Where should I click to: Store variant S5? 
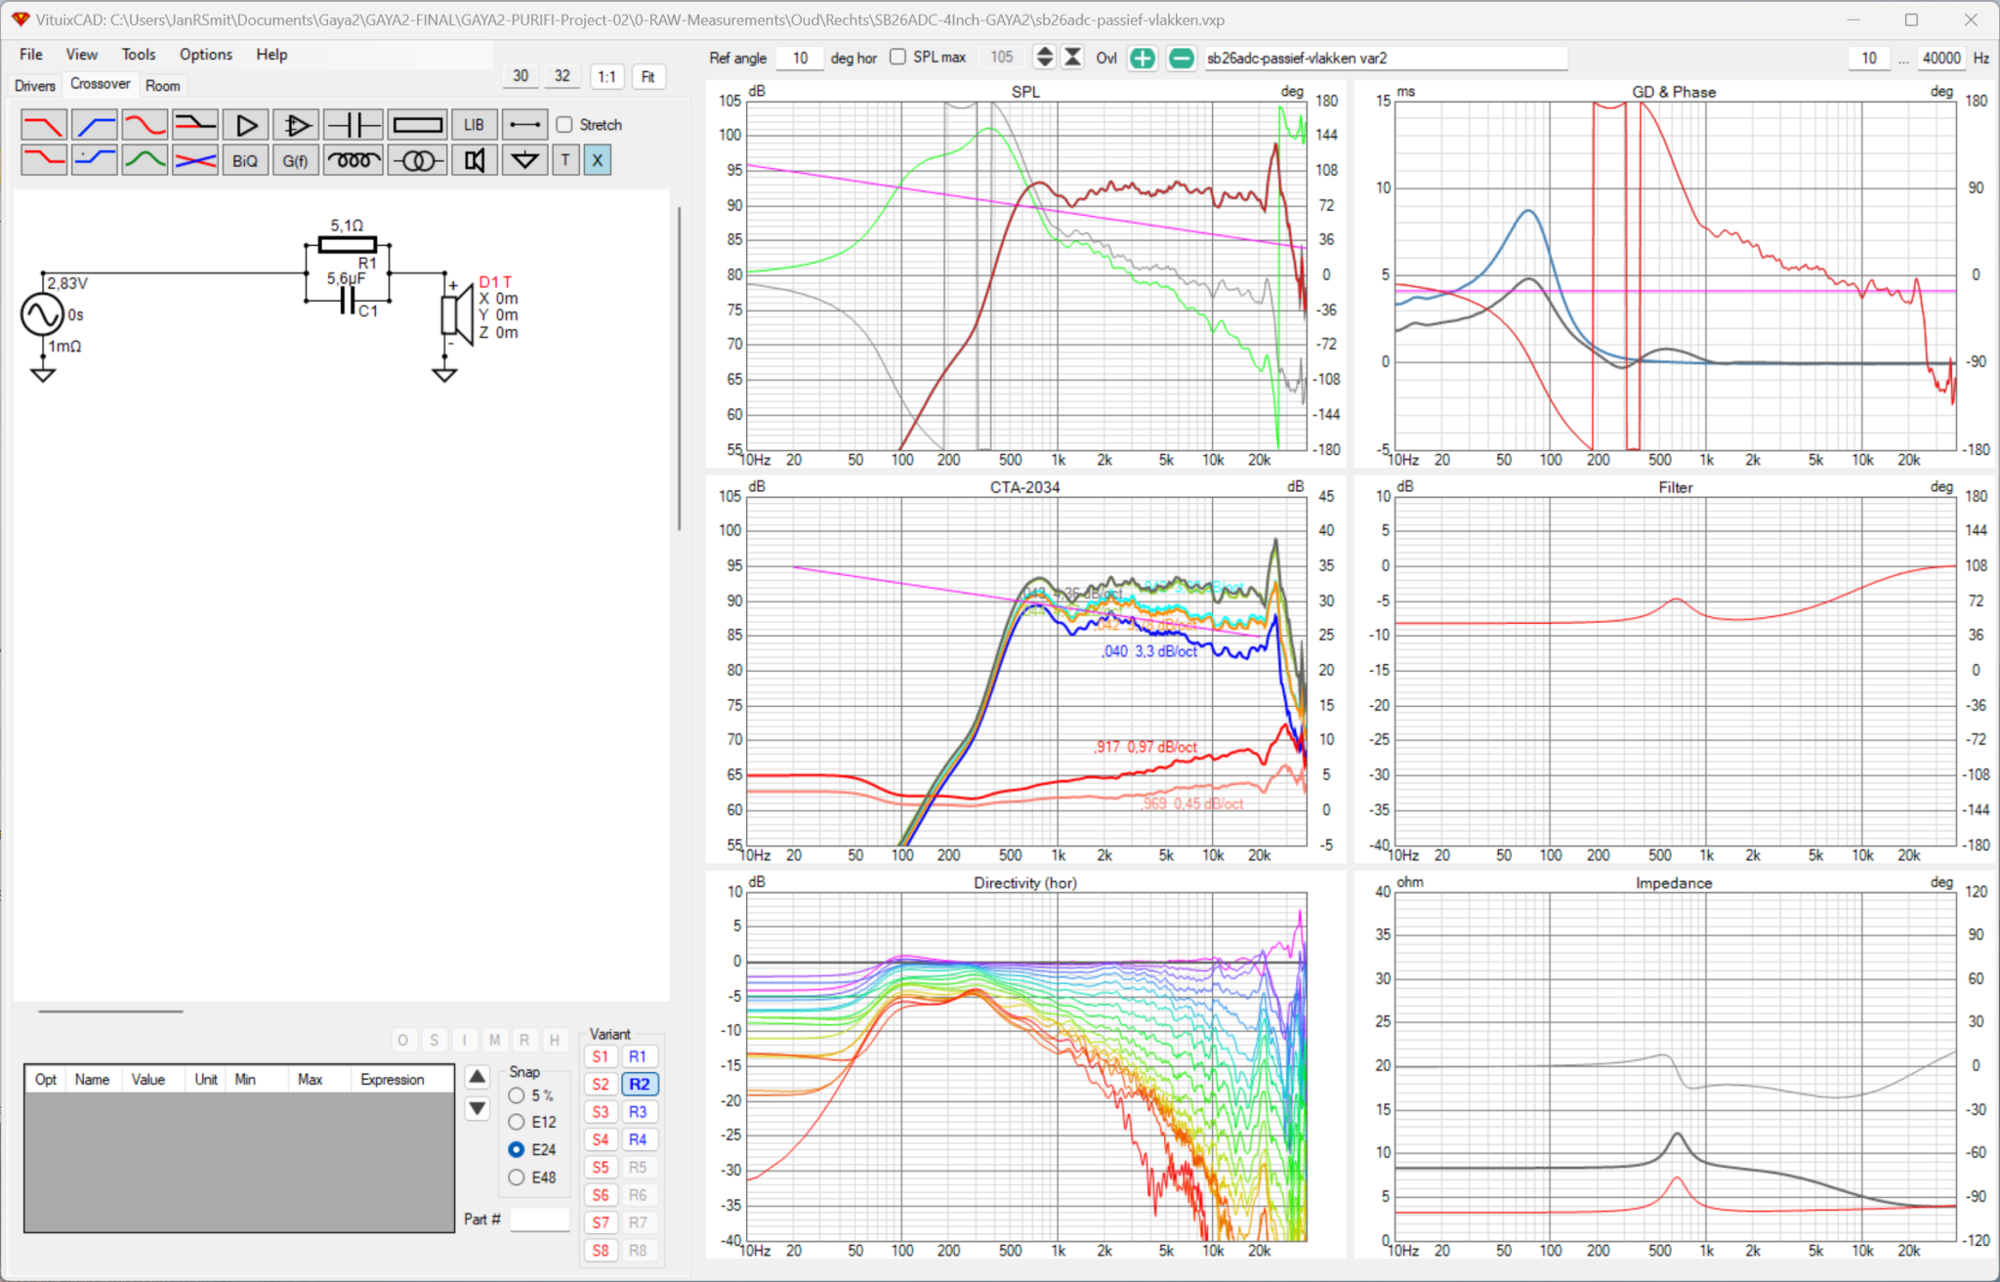601,1168
